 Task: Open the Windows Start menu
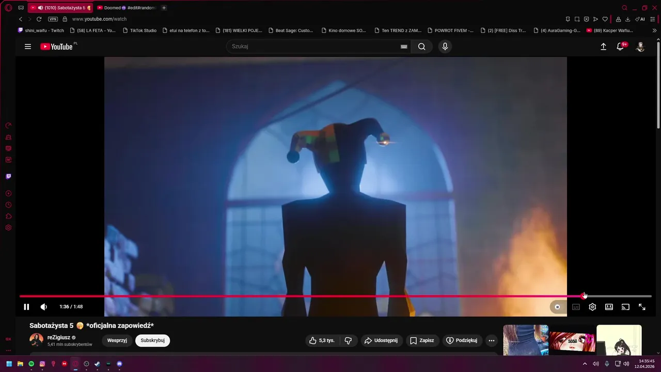(9, 364)
